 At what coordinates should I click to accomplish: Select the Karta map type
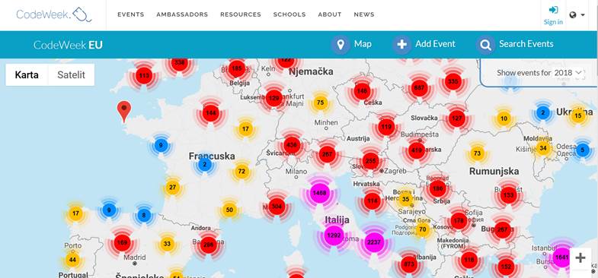tap(27, 75)
